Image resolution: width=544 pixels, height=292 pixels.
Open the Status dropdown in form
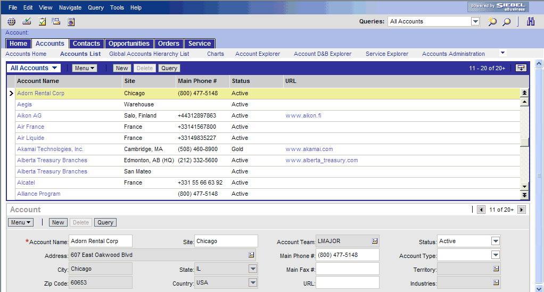(496, 241)
